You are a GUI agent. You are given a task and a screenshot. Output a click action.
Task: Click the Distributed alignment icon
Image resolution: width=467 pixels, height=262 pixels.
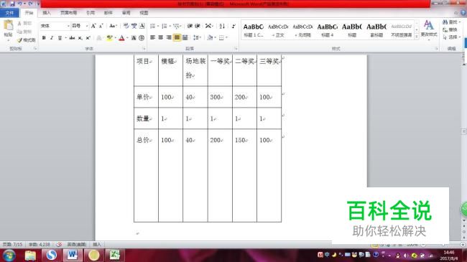click(x=185, y=37)
